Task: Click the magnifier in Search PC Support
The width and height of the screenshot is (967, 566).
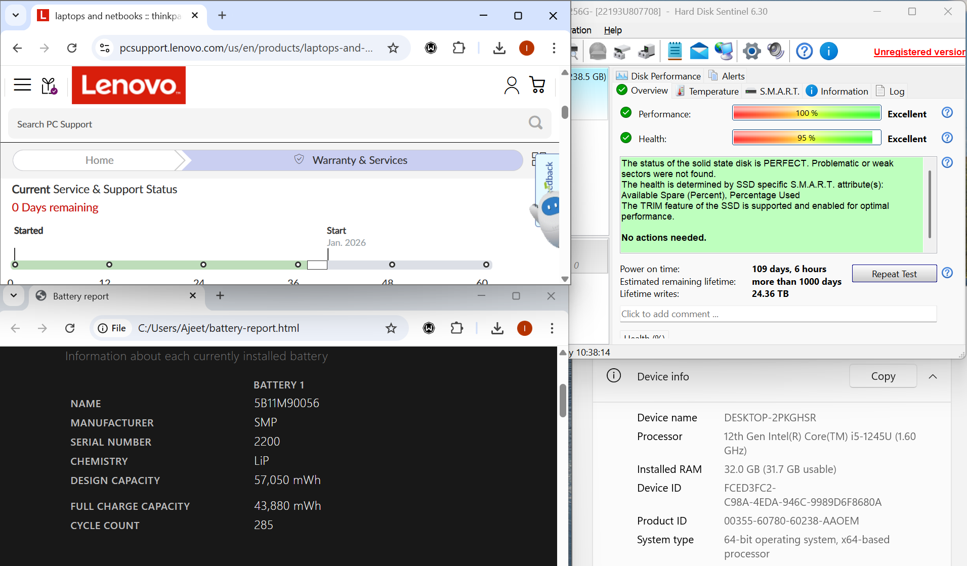Action: click(x=535, y=123)
